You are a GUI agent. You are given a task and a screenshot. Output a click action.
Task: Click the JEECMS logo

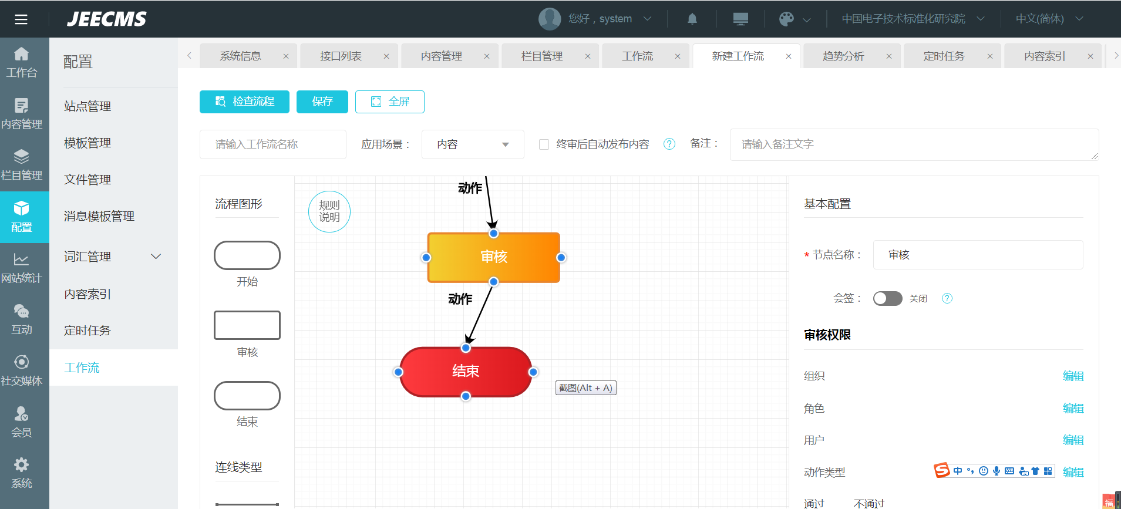(106, 19)
